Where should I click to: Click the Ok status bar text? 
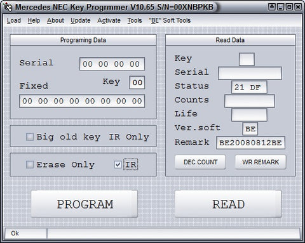pos(15,233)
